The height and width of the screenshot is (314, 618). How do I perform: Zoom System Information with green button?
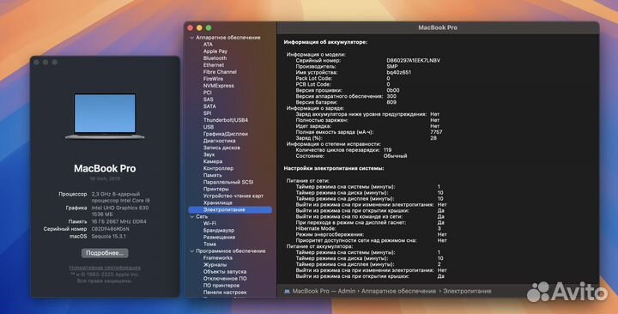[209, 28]
